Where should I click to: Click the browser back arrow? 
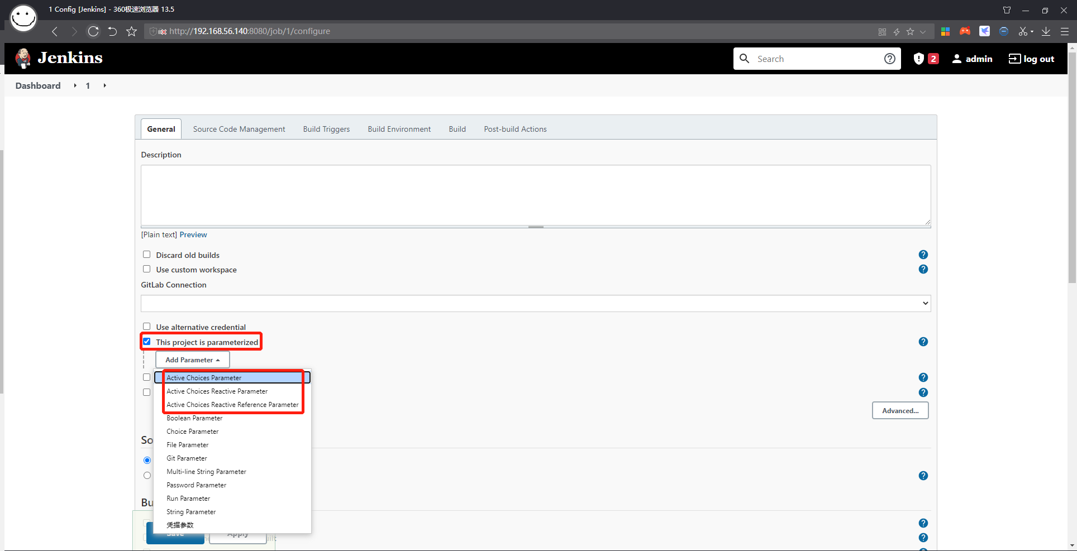[55, 31]
